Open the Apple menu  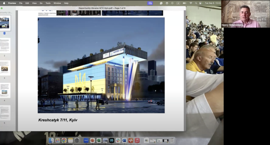click(x=4, y=3)
